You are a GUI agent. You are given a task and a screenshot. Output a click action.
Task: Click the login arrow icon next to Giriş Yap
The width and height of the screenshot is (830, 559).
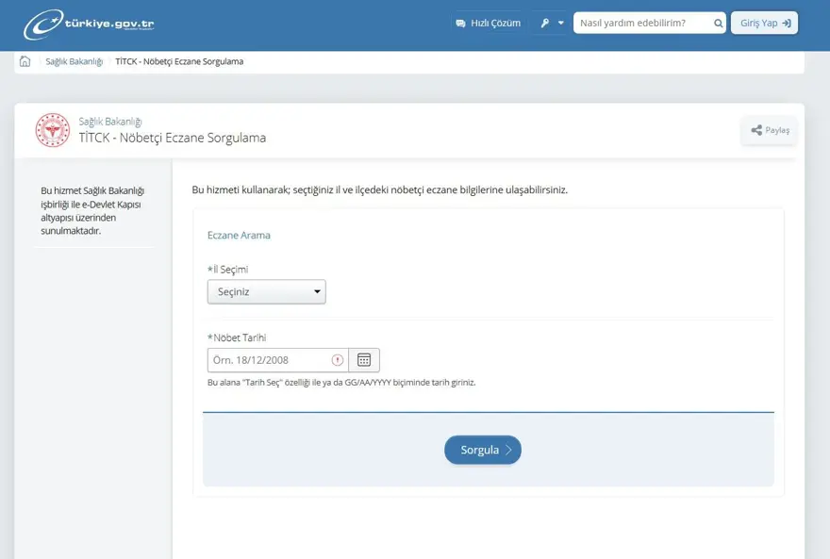tap(784, 22)
